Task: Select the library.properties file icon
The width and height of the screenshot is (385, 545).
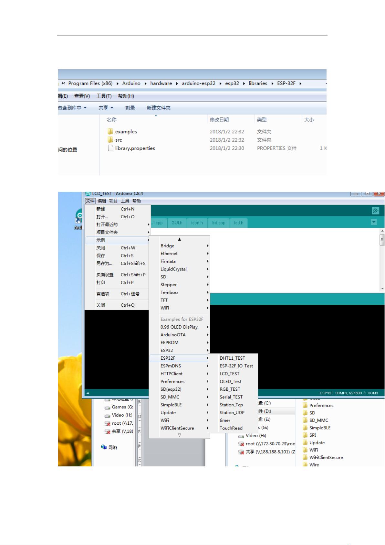Action: click(110, 148)
